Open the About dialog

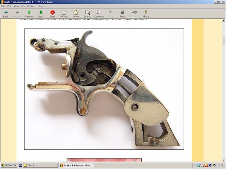(146, 14)
